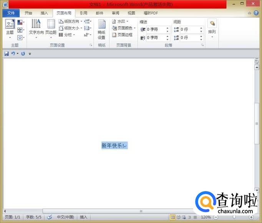Click the redo icon
This screenshot has height=223, width=262.
pyautogui.click(x=23, y=53)
